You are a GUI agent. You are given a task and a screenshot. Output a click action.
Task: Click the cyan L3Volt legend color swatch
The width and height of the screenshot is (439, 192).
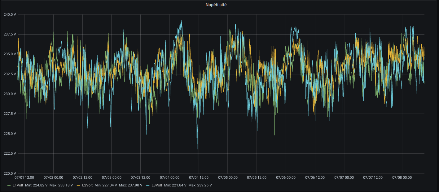click(x=147, y=185)
